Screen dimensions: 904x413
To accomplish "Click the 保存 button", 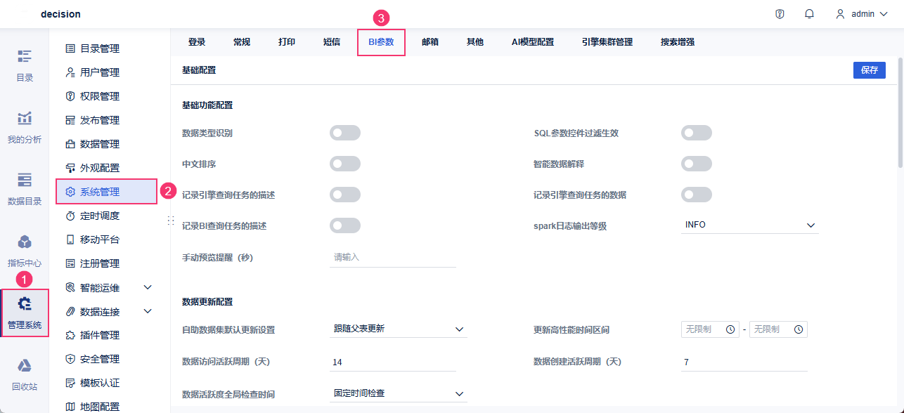I will (x=869, y=70).
